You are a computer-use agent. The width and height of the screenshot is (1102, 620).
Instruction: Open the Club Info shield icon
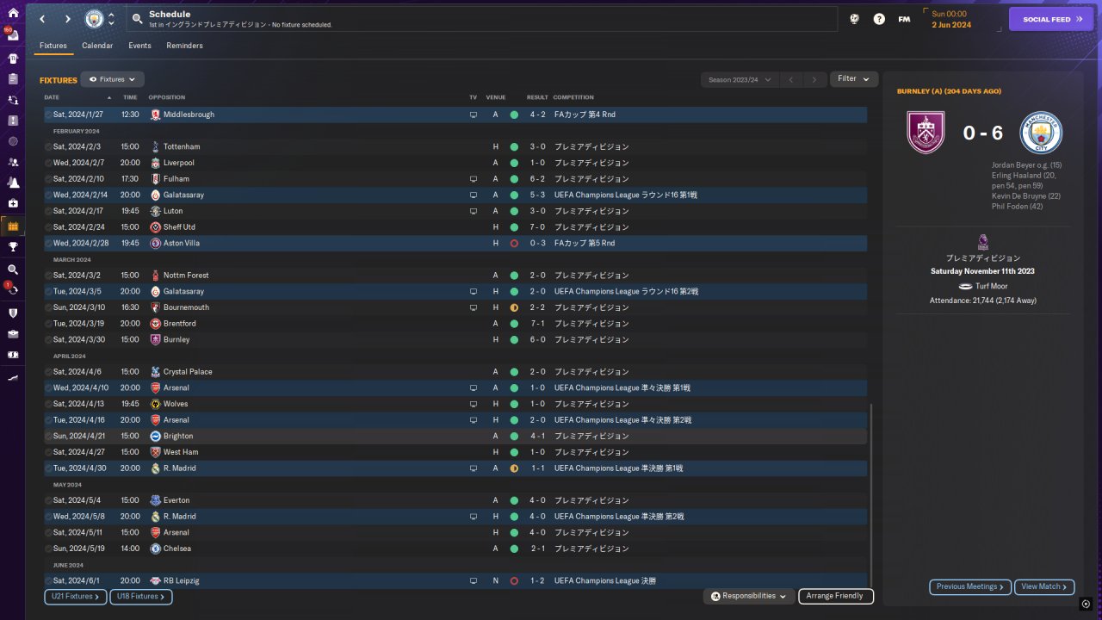13,313
